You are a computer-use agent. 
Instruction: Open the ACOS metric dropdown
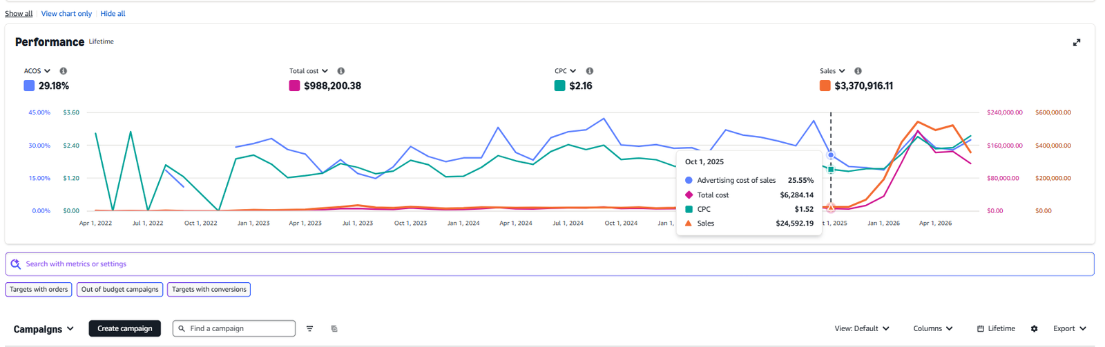tap(37, 71)
